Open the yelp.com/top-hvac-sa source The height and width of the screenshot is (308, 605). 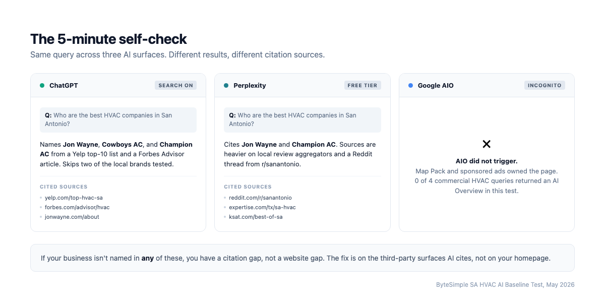pos(74,198)
